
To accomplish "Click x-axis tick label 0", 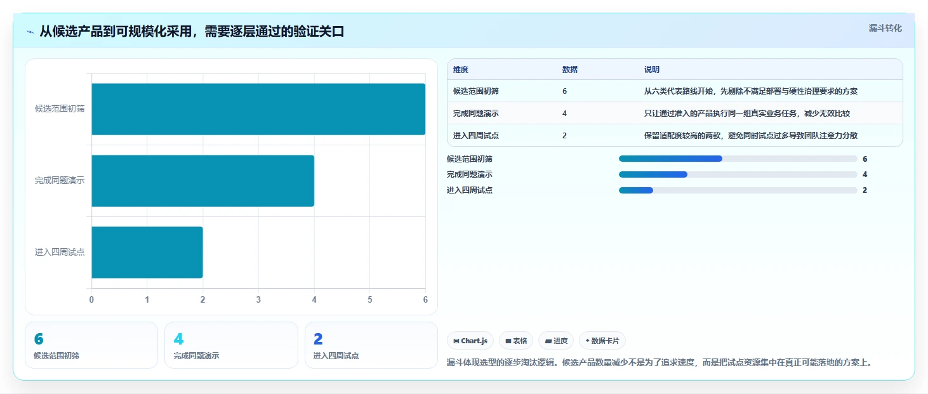I will 91,299.
